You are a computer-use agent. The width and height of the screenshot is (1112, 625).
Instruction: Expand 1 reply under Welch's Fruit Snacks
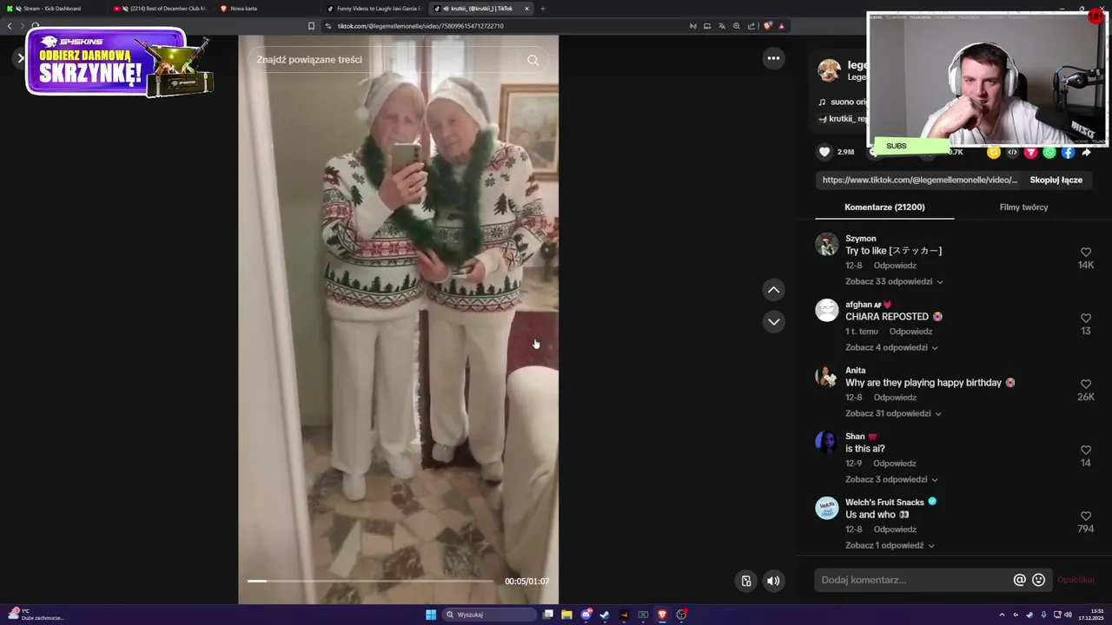pyautogui.click(x=890, y=545)
